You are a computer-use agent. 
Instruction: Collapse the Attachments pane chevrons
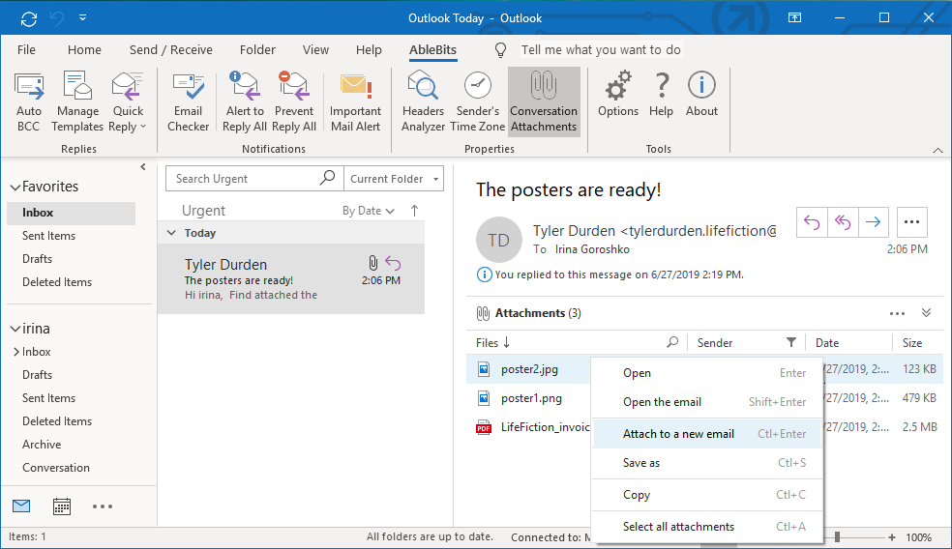coord(926,313)
